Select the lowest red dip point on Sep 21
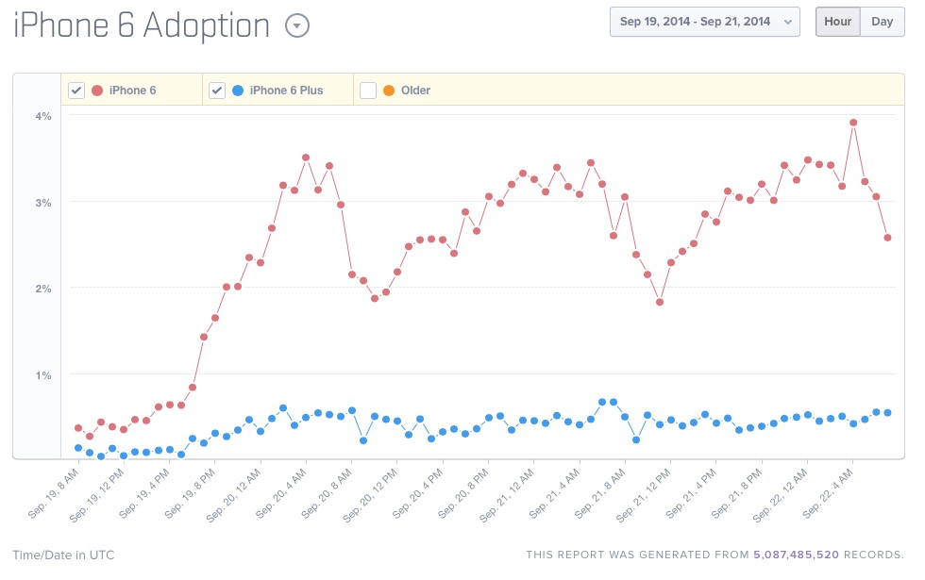 click(660, 302)
